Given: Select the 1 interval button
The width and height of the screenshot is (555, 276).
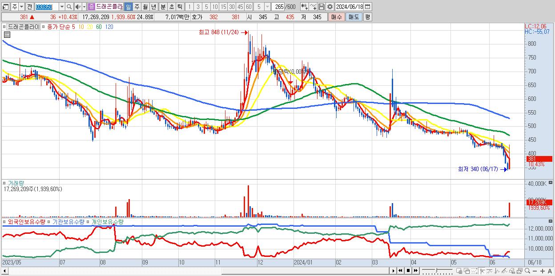Looking at the screenshot, I should [x=189, y=7].
